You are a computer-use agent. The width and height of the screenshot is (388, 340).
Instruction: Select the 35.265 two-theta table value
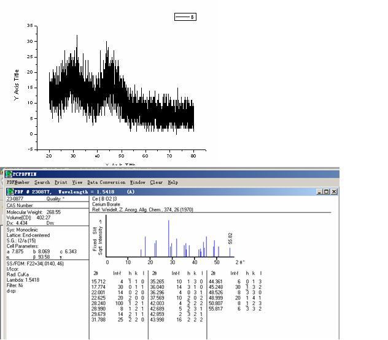pos(157,281)
